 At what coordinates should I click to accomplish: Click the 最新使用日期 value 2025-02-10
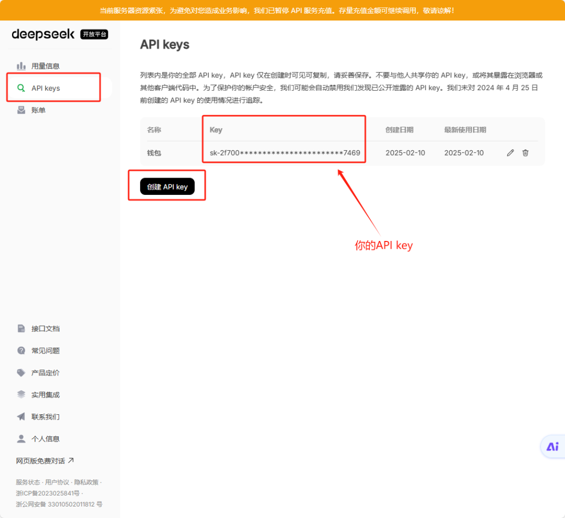464,153
